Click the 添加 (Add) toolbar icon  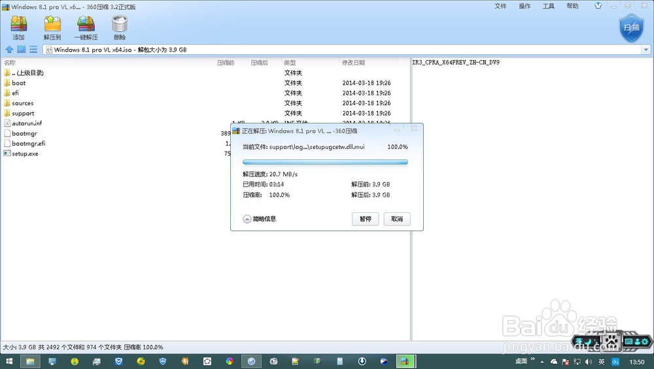(19, 27)
